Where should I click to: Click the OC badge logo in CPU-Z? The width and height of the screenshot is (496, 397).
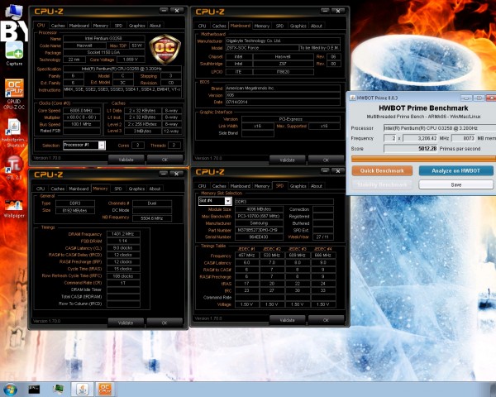click(x=165, y=49)
